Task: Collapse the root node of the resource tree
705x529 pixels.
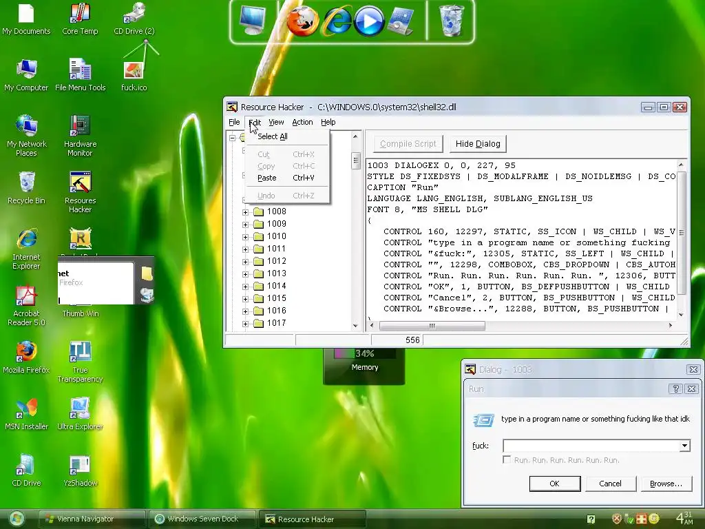Action: [233, 138]
